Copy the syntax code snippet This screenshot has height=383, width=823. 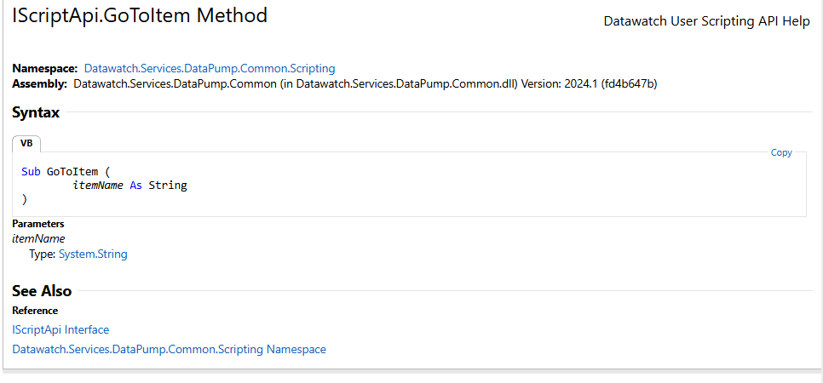(x=781, y=152)
